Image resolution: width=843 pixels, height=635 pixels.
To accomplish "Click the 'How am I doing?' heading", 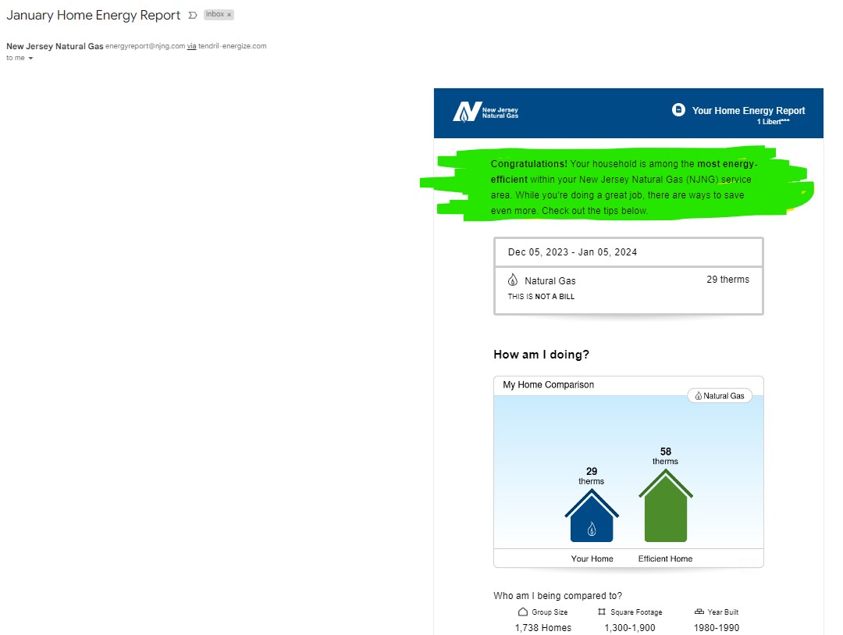I will point(542,355).
